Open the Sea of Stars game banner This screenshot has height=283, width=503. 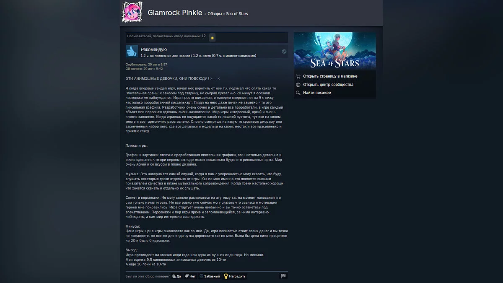tap(335, 51)
